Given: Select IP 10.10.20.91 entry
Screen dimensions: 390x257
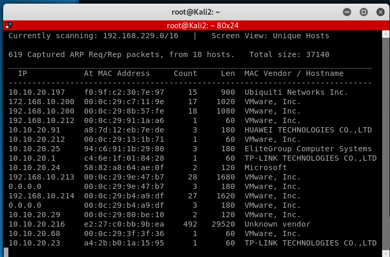Looking at the screenshot, I should 34,130.
